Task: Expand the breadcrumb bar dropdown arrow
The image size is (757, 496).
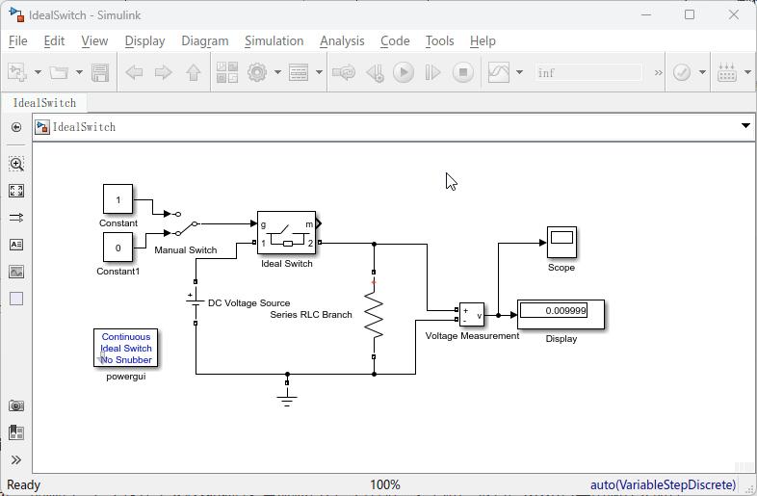Action: (745, 126)
